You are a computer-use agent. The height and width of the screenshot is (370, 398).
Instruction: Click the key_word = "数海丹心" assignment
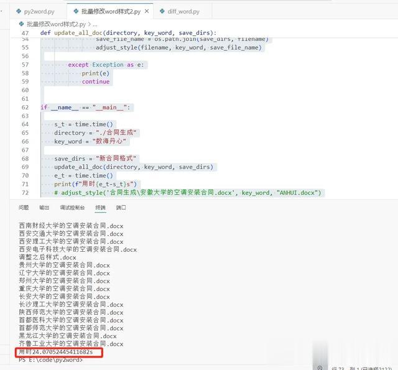pos(90,141)
